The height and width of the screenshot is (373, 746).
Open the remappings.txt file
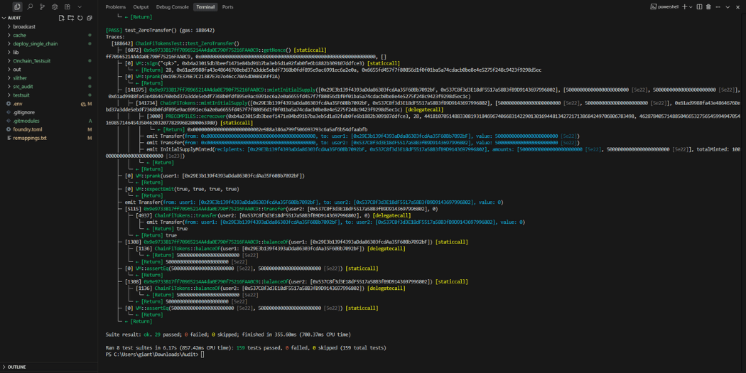[x=29, y=138]
